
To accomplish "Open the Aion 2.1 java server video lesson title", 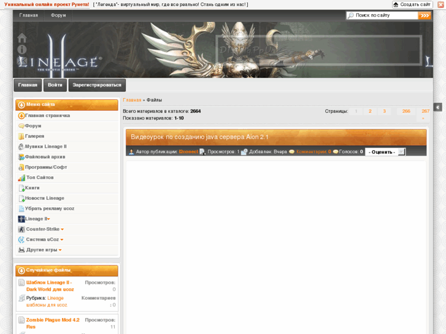I will click(199, 137).
